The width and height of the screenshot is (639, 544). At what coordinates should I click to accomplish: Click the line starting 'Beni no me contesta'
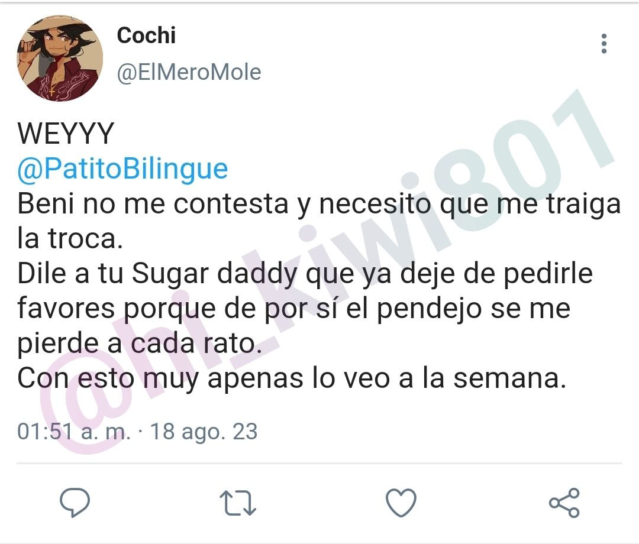[x=319, y=203]
